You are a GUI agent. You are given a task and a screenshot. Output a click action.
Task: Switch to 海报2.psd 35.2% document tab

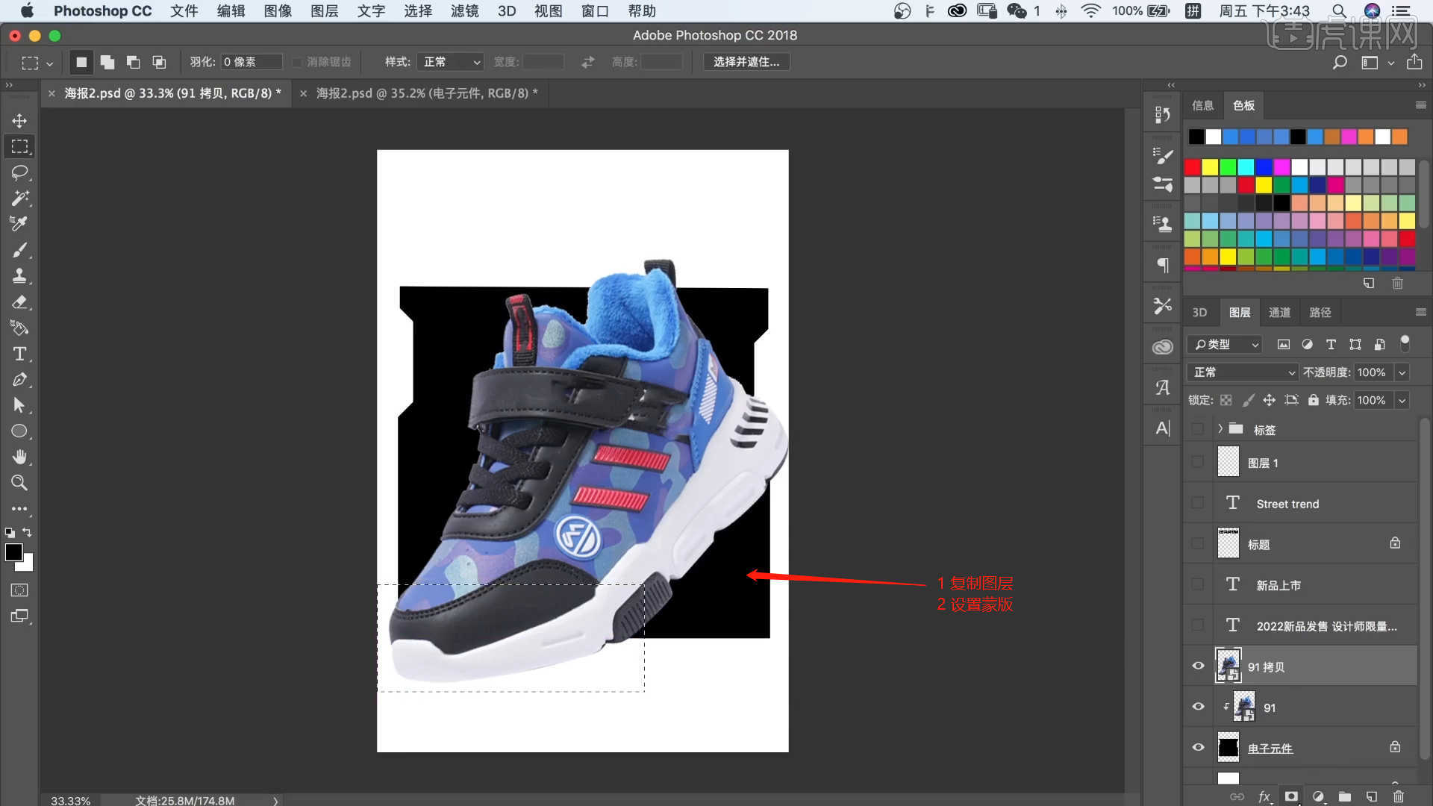(x=426, y=93)
